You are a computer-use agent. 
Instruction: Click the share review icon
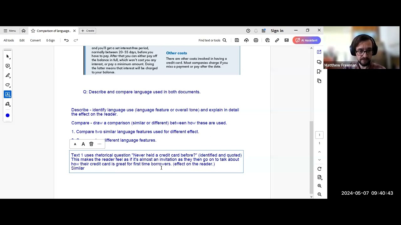point(267,40)
